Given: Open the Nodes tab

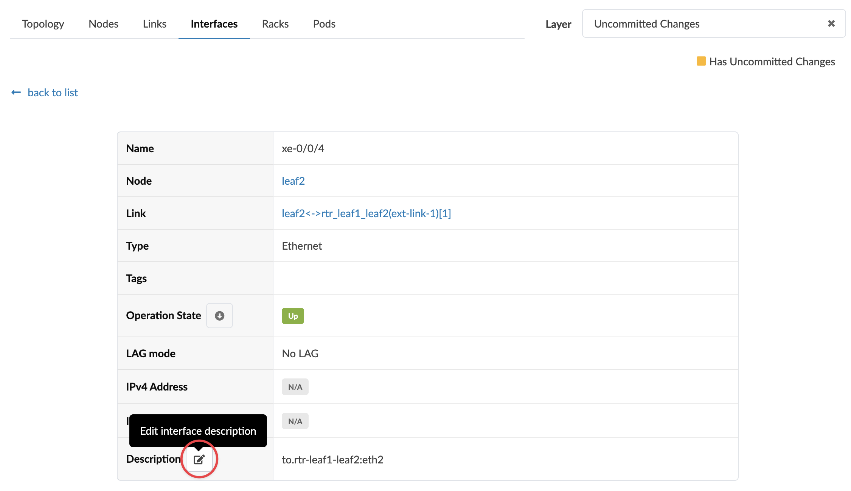Looking at the screenshot, I should [103, 24].
